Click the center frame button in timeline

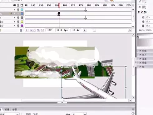[x=27, y=30]
